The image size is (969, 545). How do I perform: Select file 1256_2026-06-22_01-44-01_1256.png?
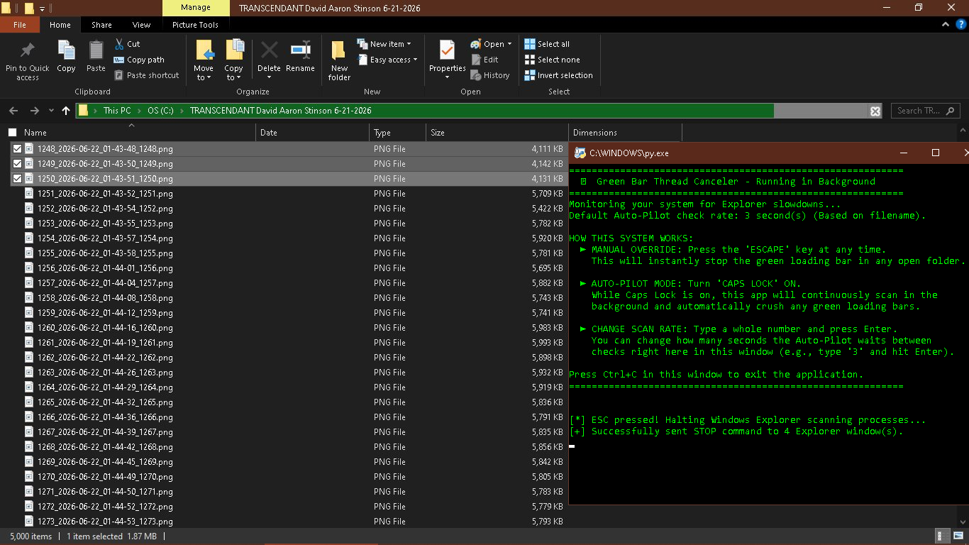[x=105, y=268]
